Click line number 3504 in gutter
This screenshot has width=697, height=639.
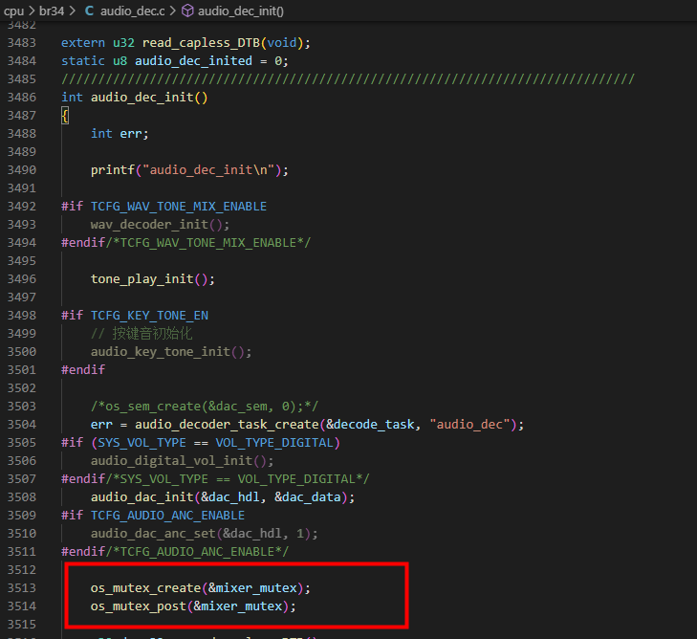coord(22,424)
